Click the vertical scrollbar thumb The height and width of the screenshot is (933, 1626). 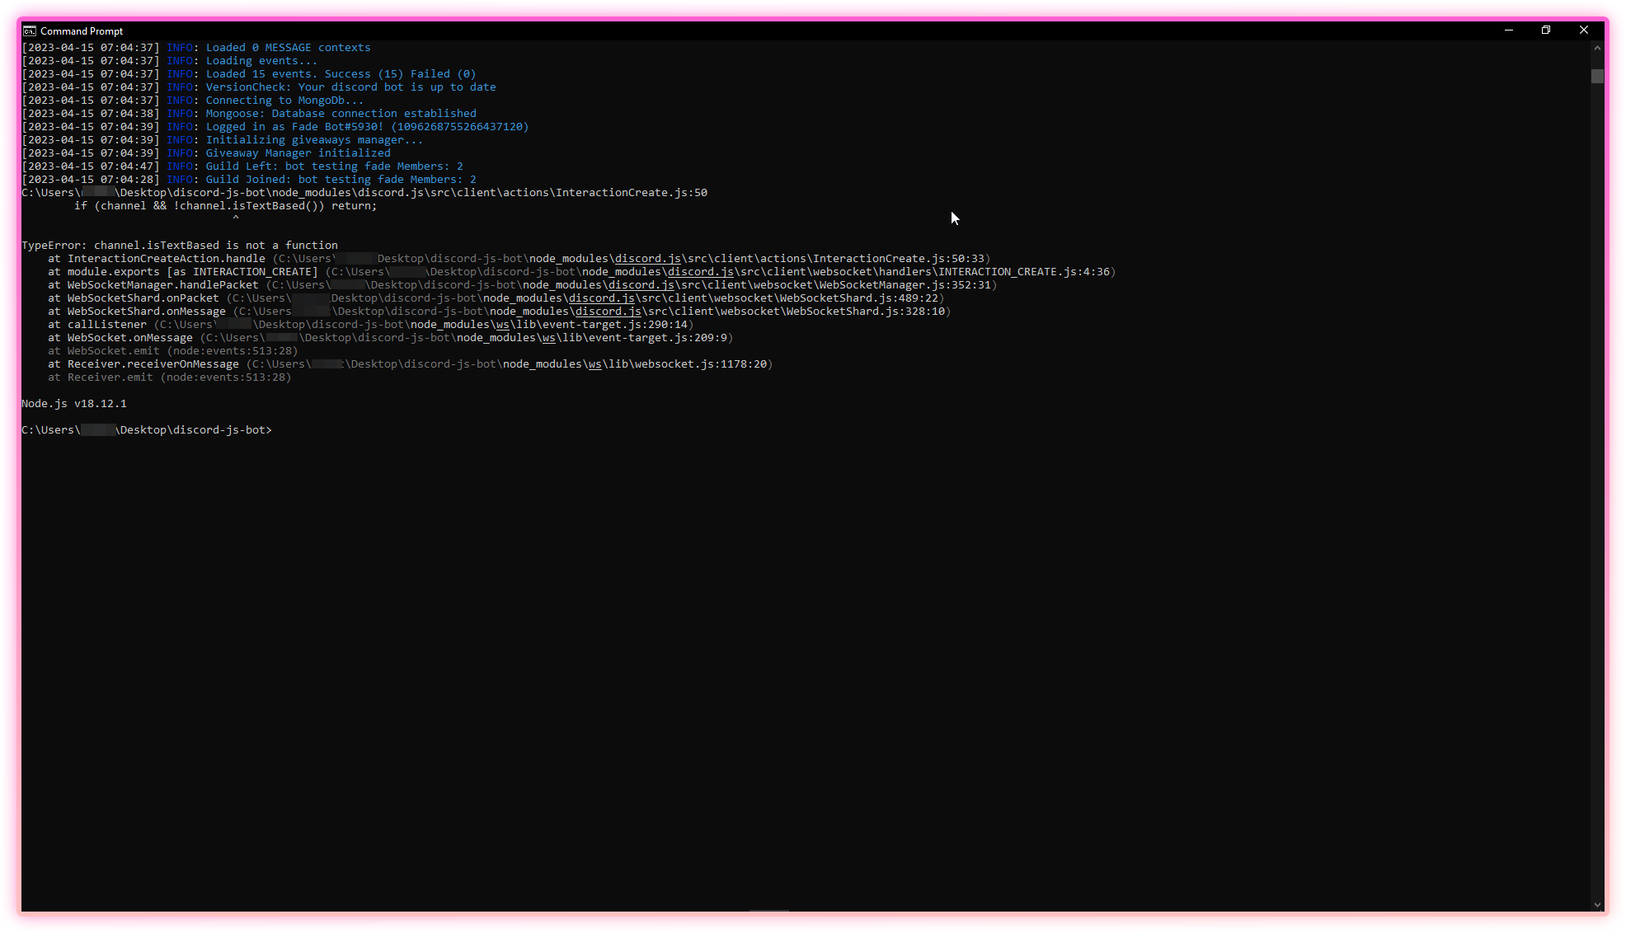pyautogui.click(x=1596, y=77)
